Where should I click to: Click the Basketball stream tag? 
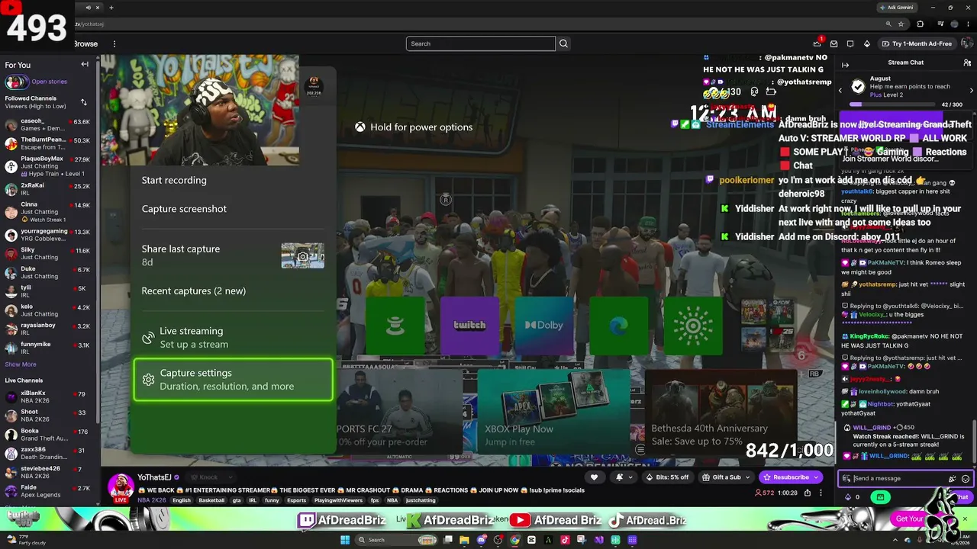click(211, 500)
